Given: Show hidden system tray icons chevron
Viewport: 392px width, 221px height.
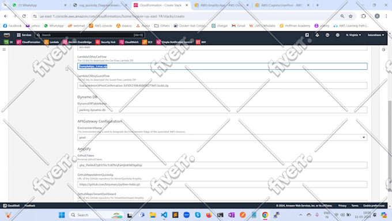Looking at the screenshot, I should click(x=300, y=215).
